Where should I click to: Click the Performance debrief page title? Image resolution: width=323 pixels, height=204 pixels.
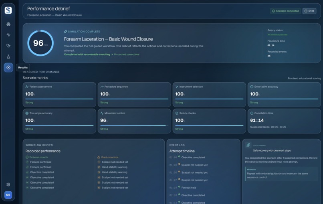48,9
